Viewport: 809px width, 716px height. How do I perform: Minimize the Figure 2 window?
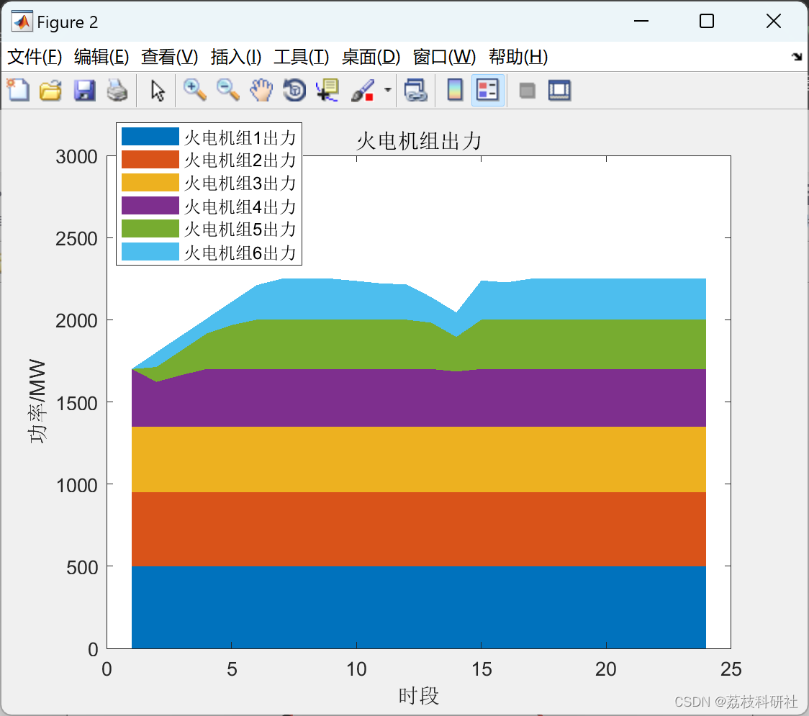(x=641, y=21)
